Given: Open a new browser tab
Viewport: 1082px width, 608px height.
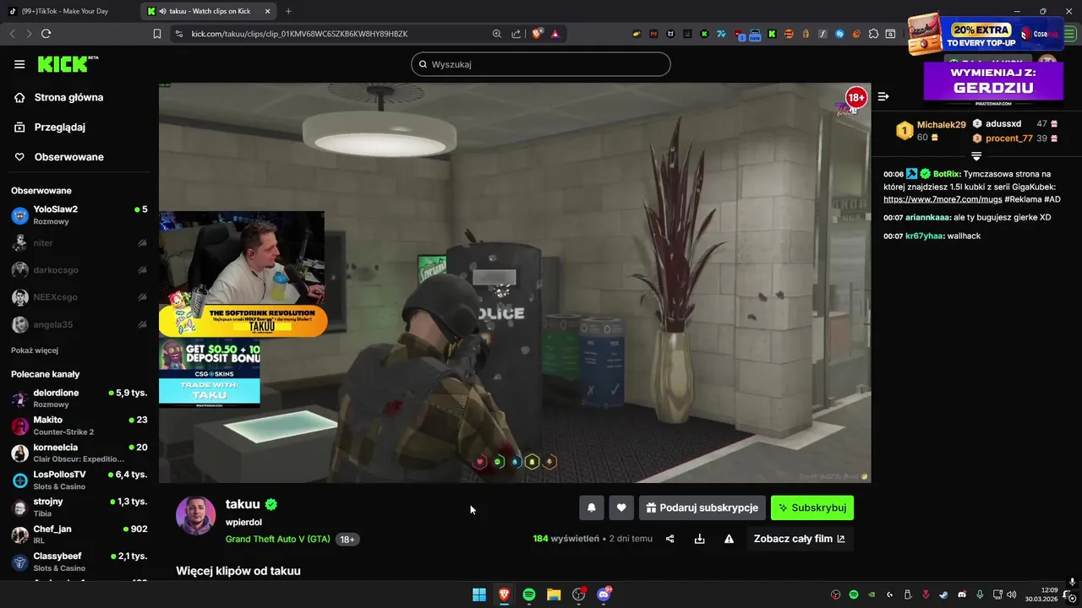Looking at the screenshot, I should [288, 11].
